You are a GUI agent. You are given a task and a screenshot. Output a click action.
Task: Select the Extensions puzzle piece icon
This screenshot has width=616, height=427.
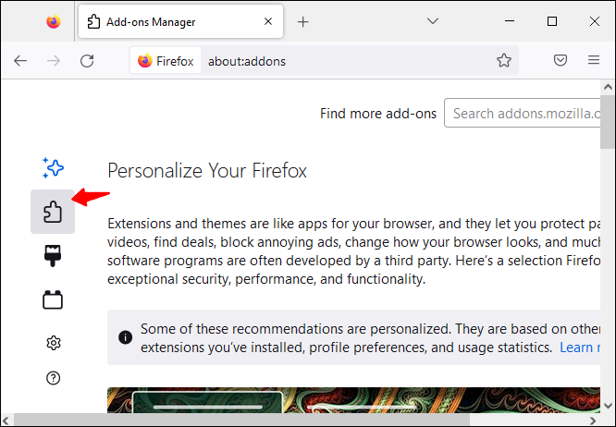pos(53,212)
